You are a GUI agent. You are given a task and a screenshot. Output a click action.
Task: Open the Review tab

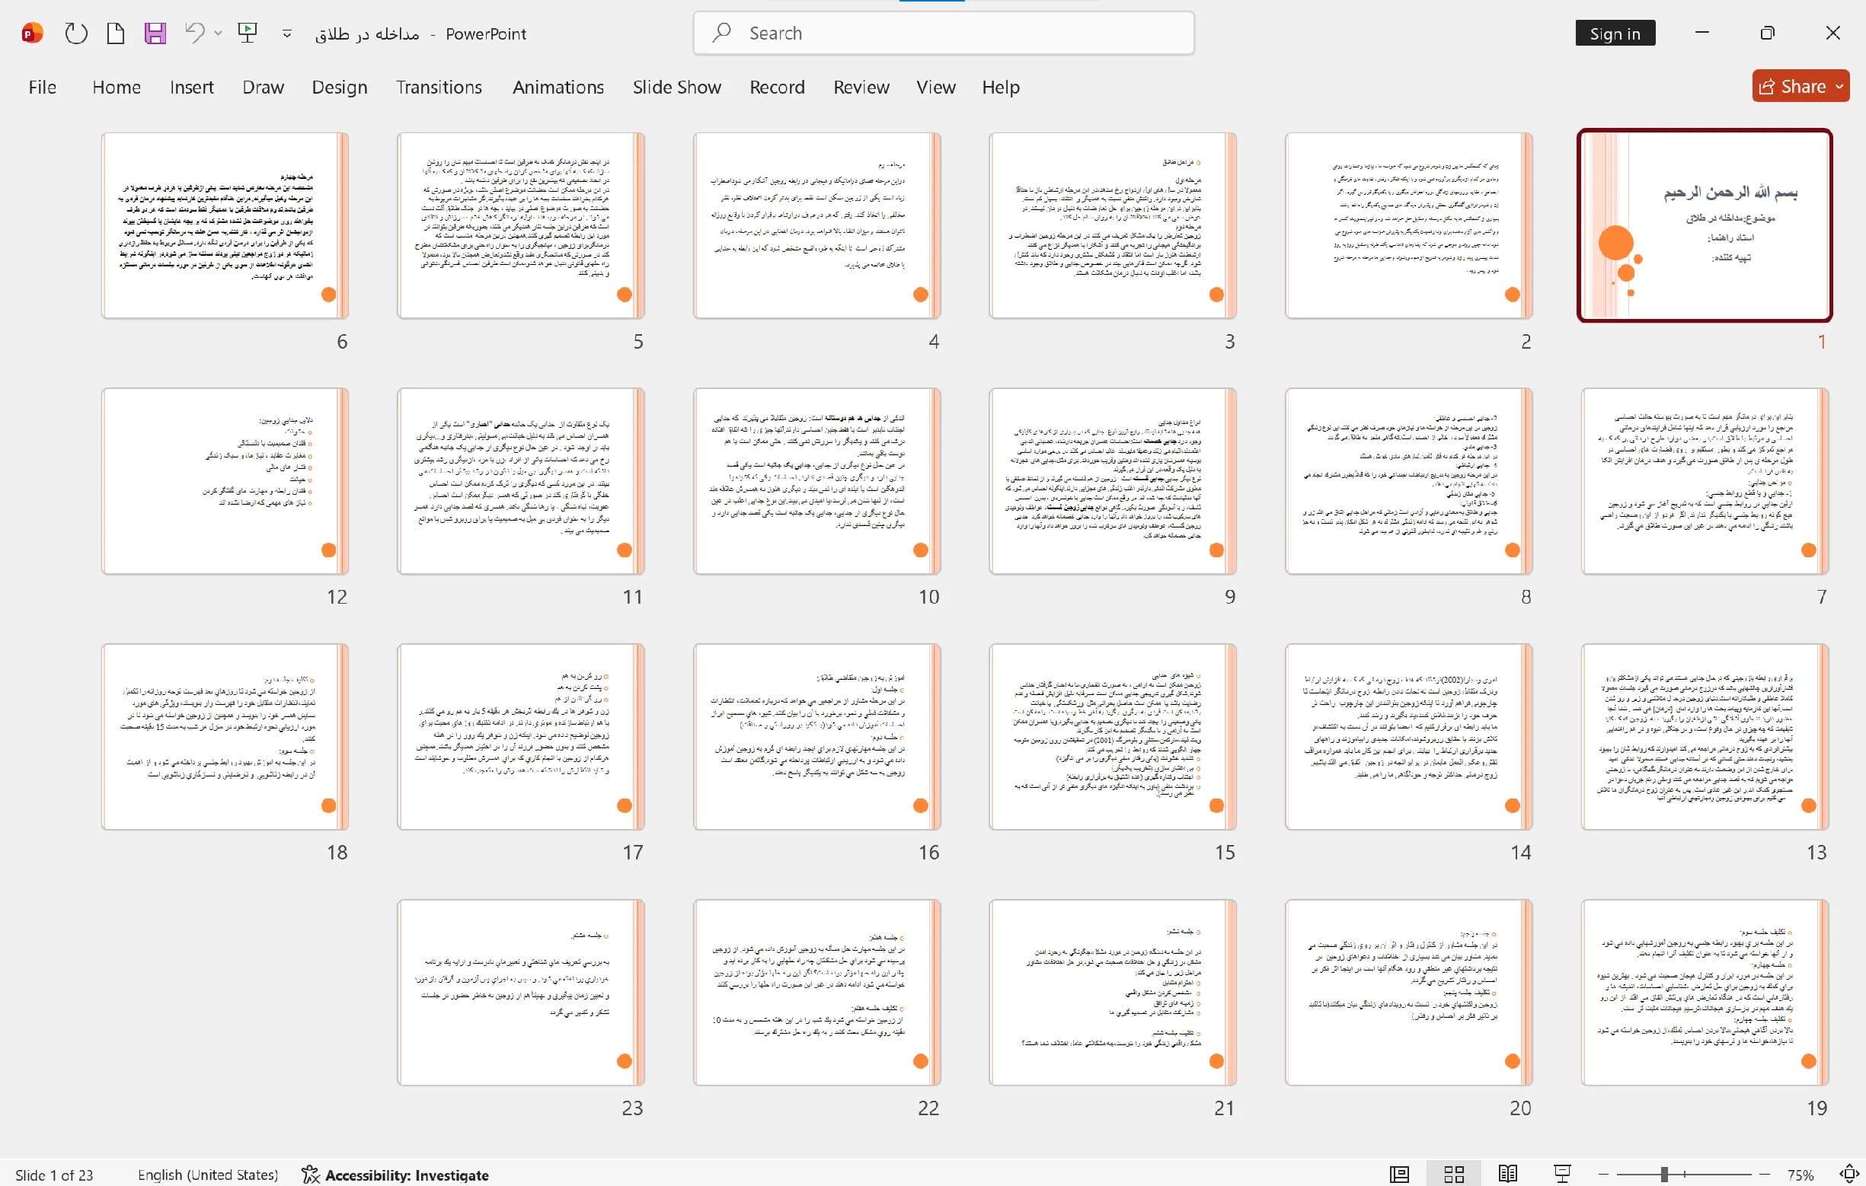coord(861,87)
